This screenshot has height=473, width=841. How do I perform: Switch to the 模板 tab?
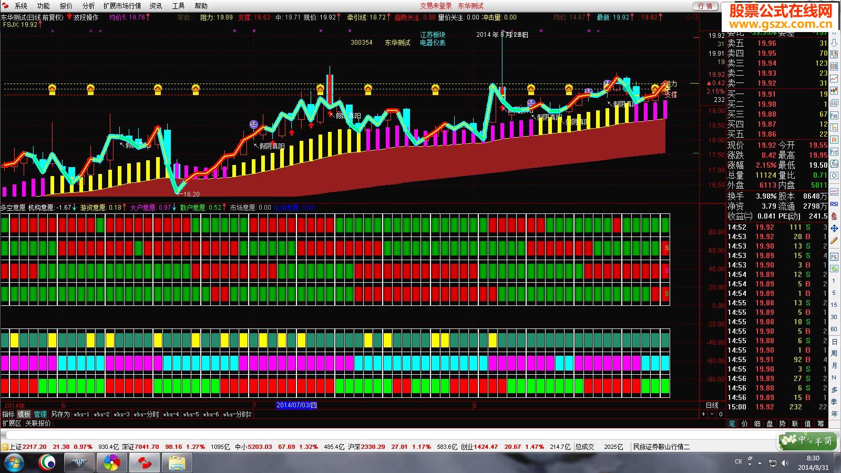pyautogui.click(x=24, y=414)
